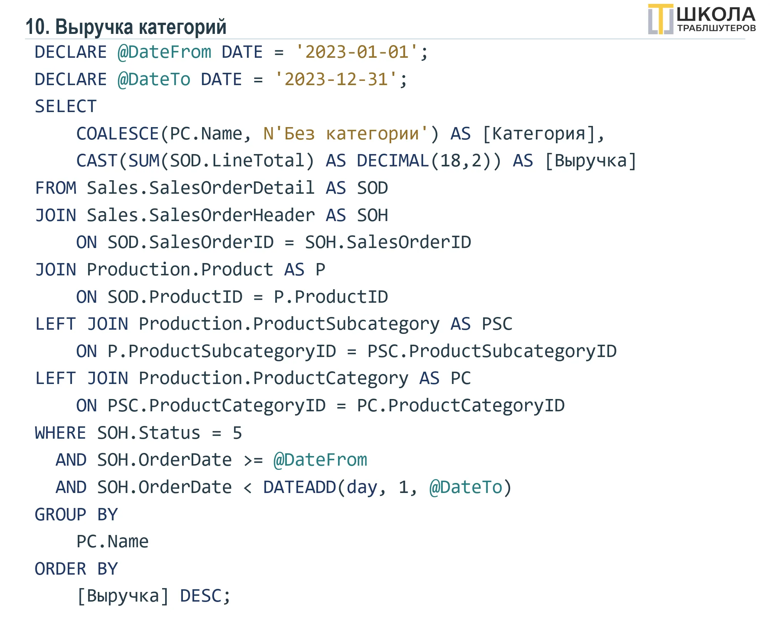Click the date string '2023-12-31'
Screen dimensions: 770x622
[x=336, y=79]
